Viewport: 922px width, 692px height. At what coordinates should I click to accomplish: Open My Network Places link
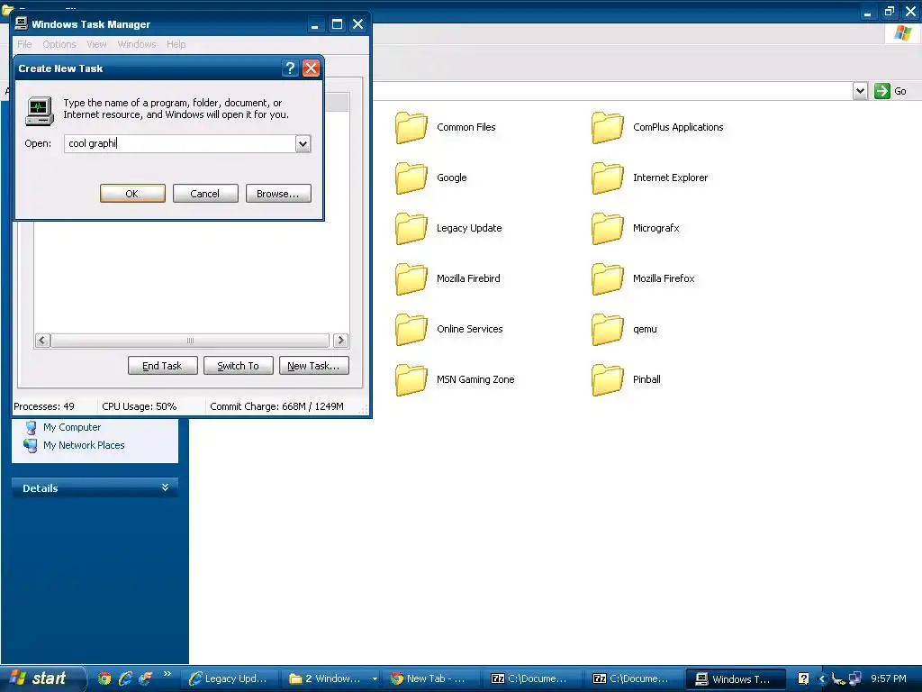click(84, 445)
